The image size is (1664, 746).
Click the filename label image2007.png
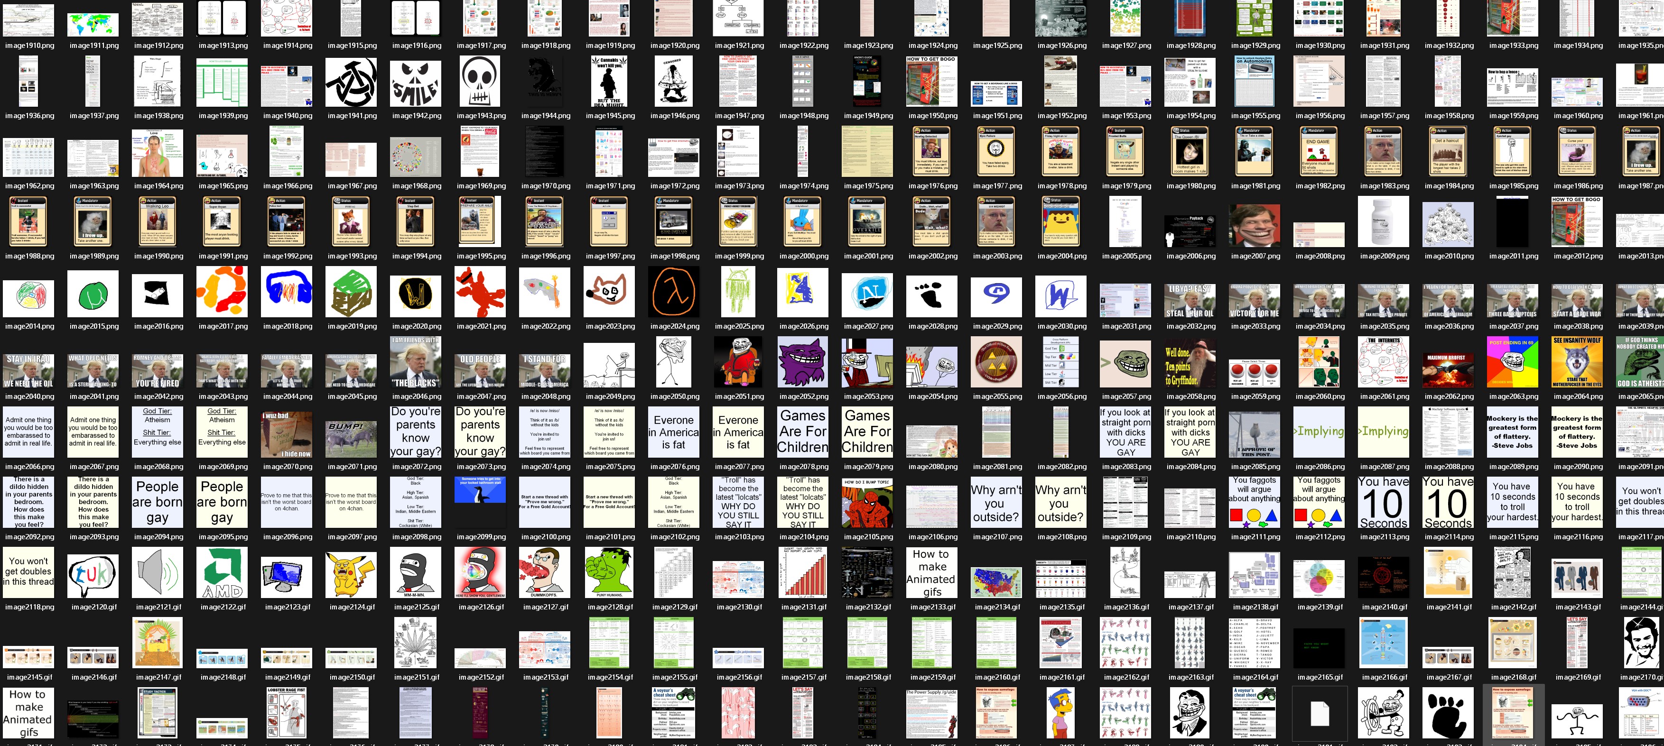pos(1255,257)
